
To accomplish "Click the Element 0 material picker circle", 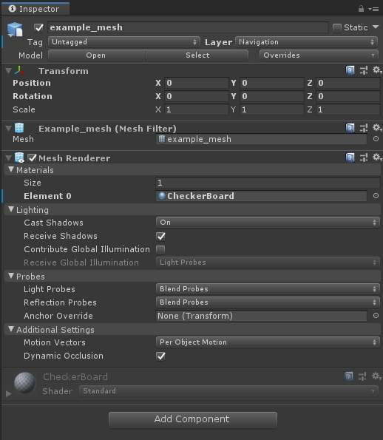I will 376,195.
